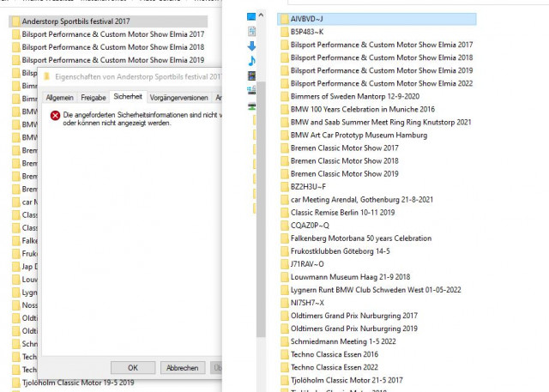549x392 pixels.
Task: Click the Abbrechen button
Action: 183,368
